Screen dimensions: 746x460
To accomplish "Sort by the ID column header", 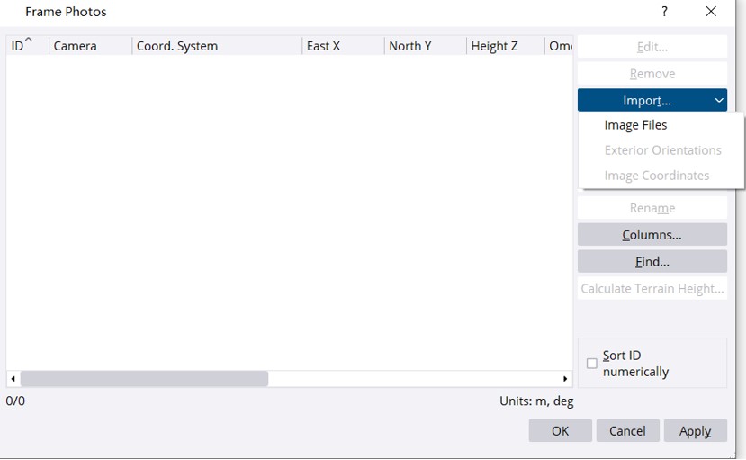I will coord(22,46).
